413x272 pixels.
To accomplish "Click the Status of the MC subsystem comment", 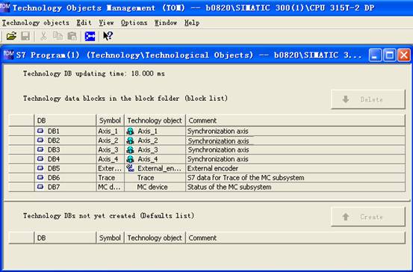I will point(229,187).
